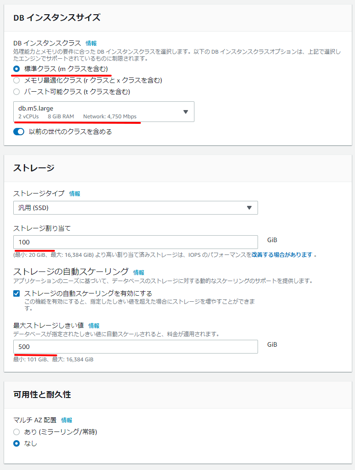Image resolution: width=355 pixels, height=470 pixels.
Task: Click the 可用性と耐久性 section heading
Action: [42, 394]
